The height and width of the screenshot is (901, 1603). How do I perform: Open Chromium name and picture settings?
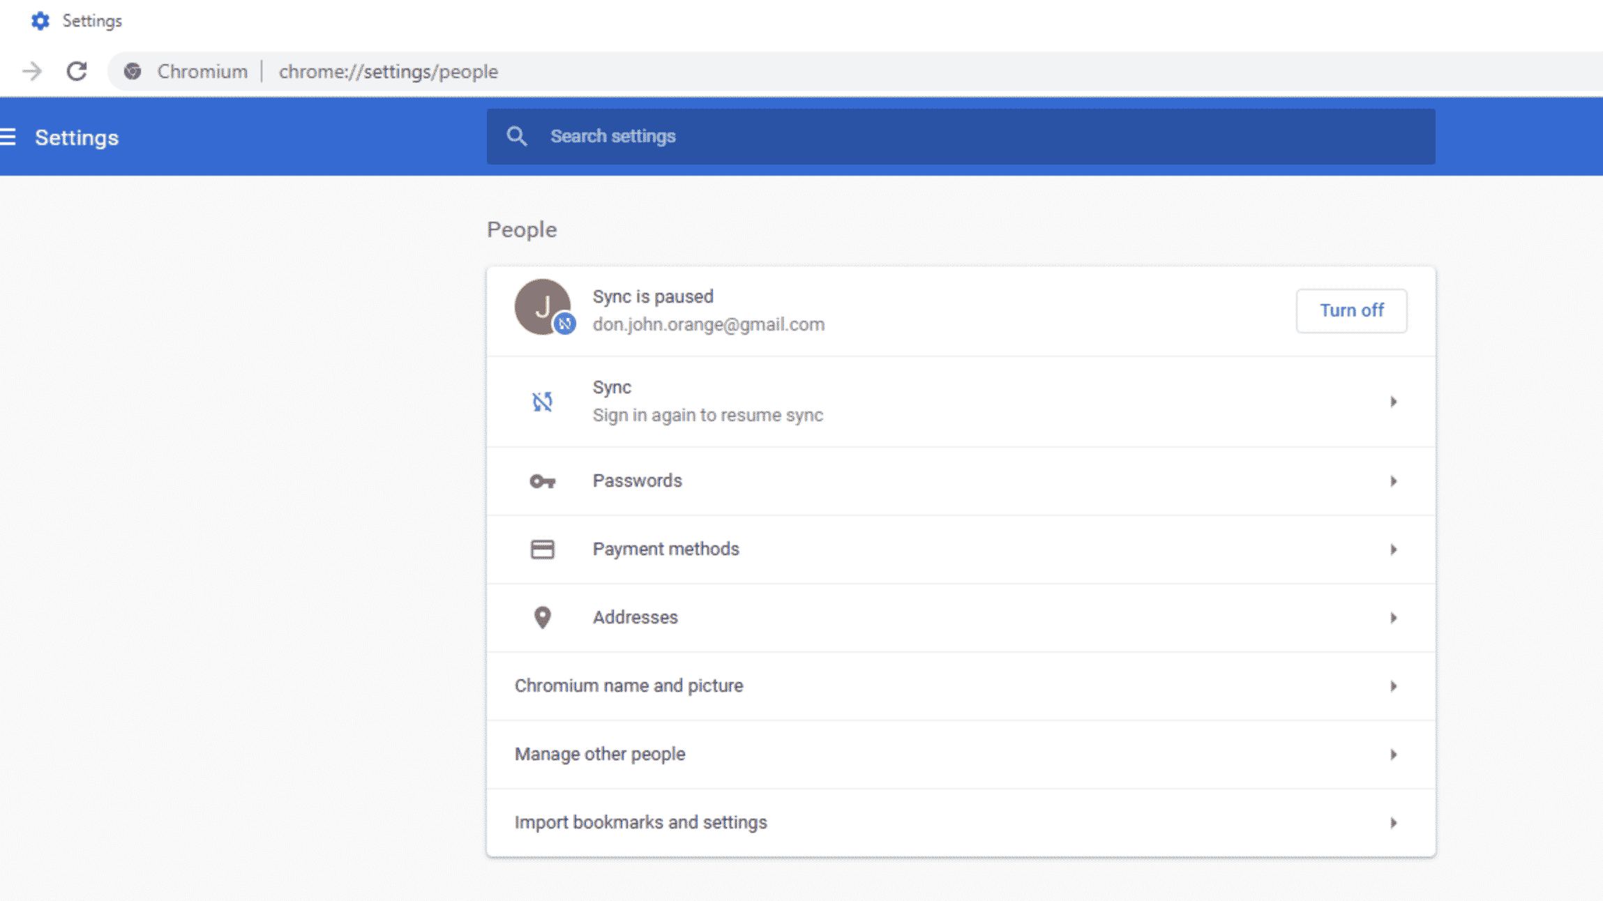coord(961,686)
